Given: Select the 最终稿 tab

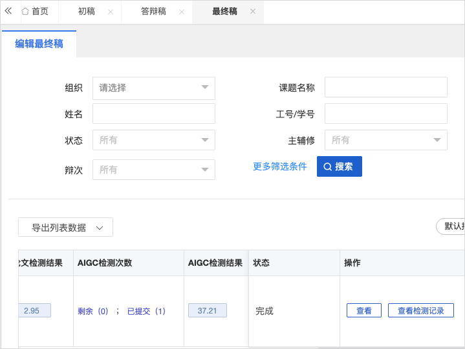Looking at the screenshot, I should tap(224, 12).
